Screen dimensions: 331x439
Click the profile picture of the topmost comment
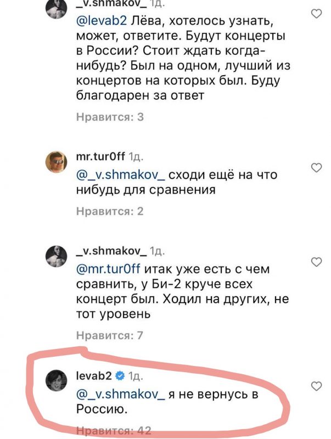click(x=55, y=7)
